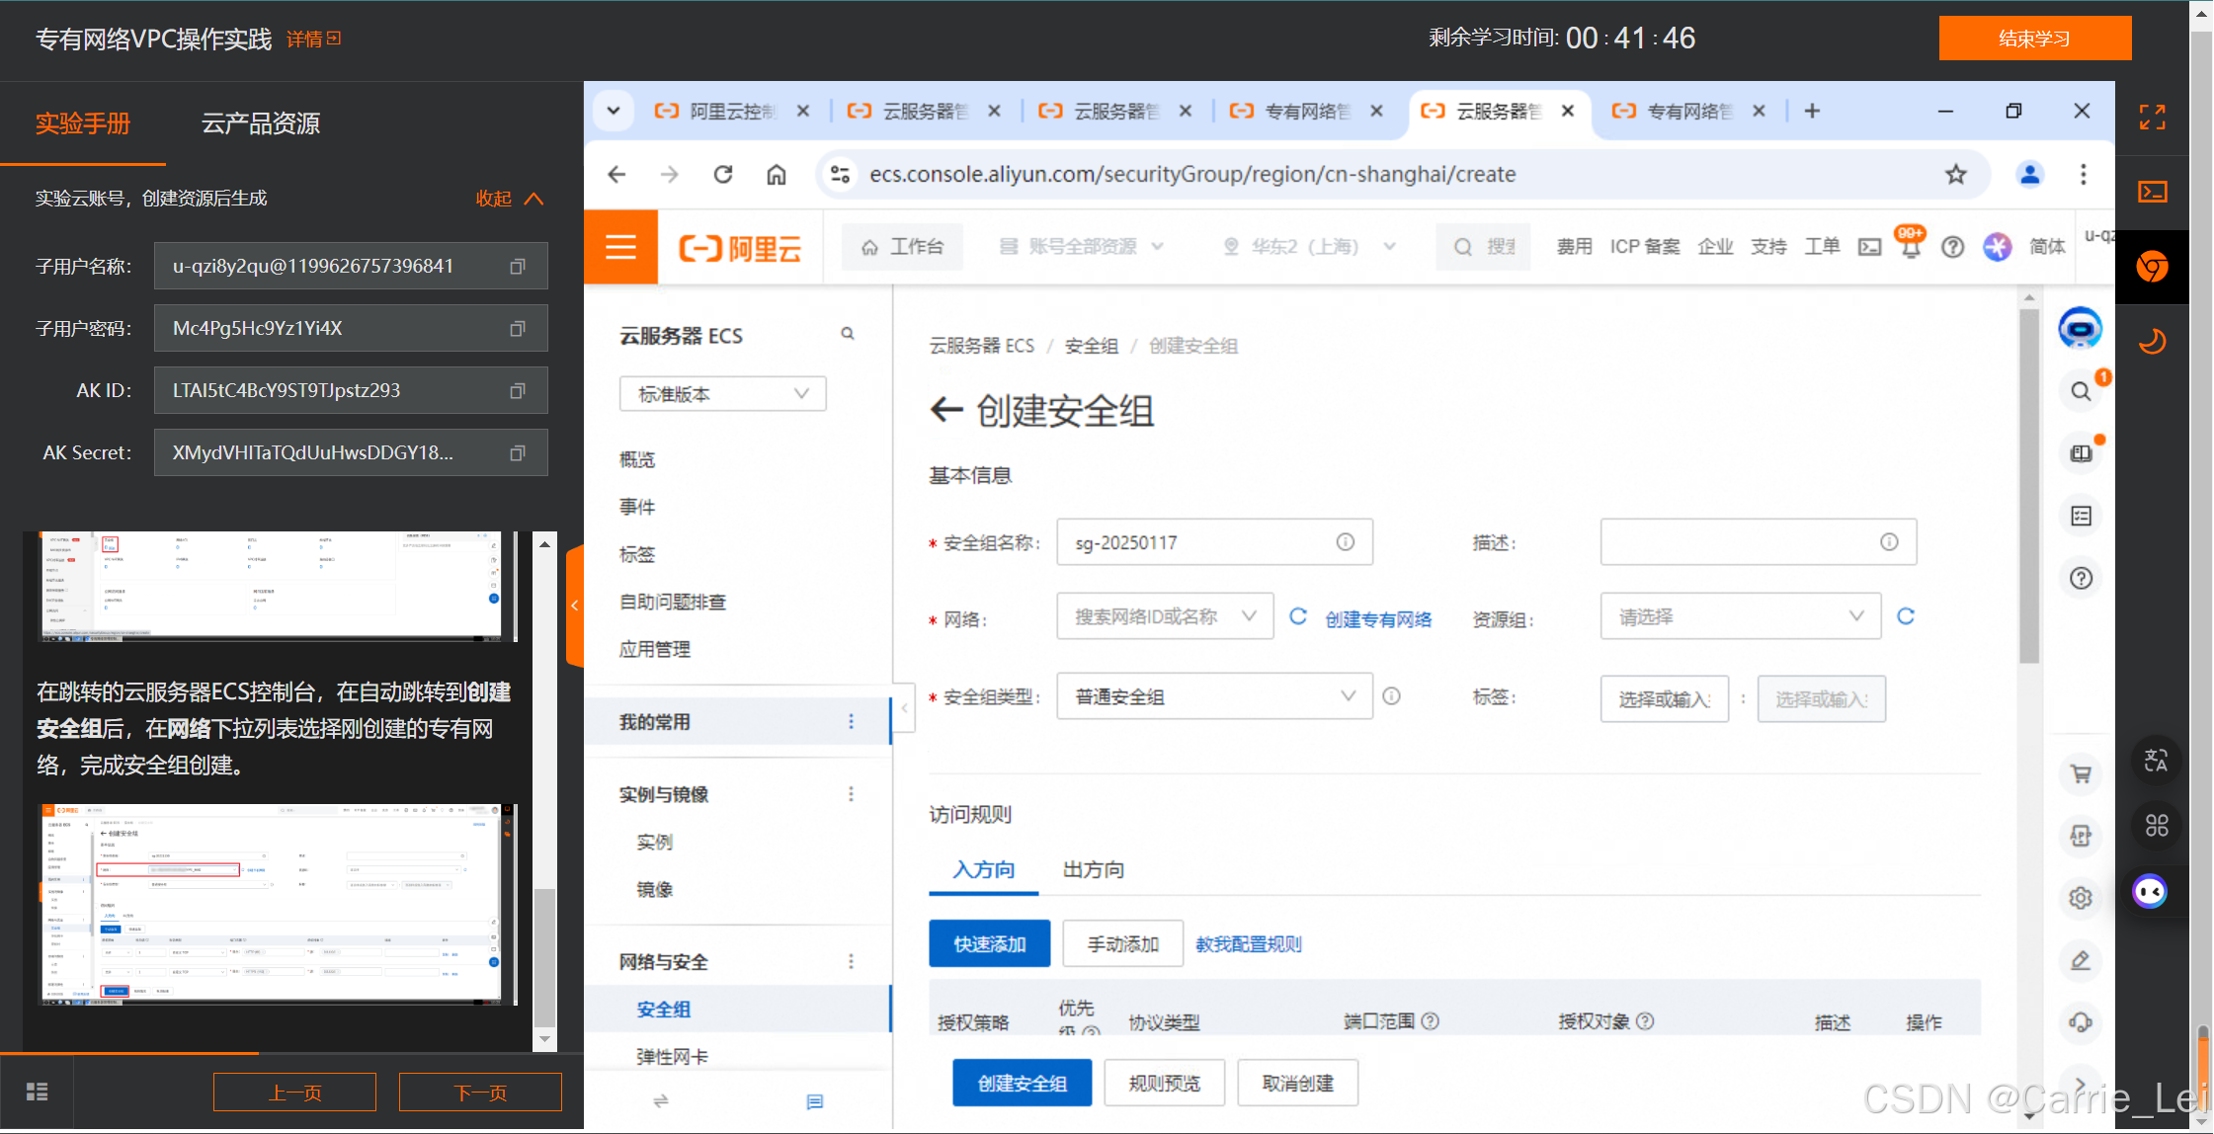The image size is (2214, 1134).
Task: Open the help question-mark icon in the top bar
Action: (1952, 247)
